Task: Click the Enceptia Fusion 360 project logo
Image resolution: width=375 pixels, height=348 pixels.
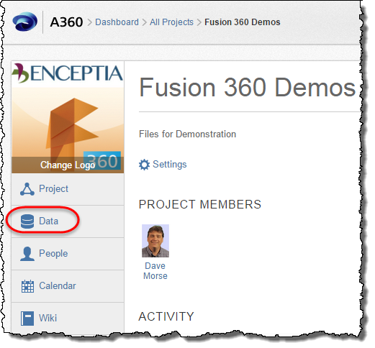Action: [x=68, y=117]
